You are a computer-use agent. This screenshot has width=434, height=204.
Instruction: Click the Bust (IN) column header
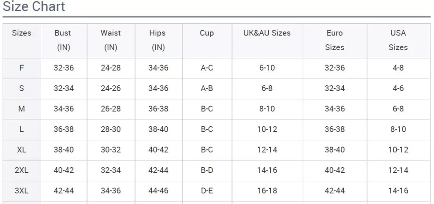coord(64,40)
